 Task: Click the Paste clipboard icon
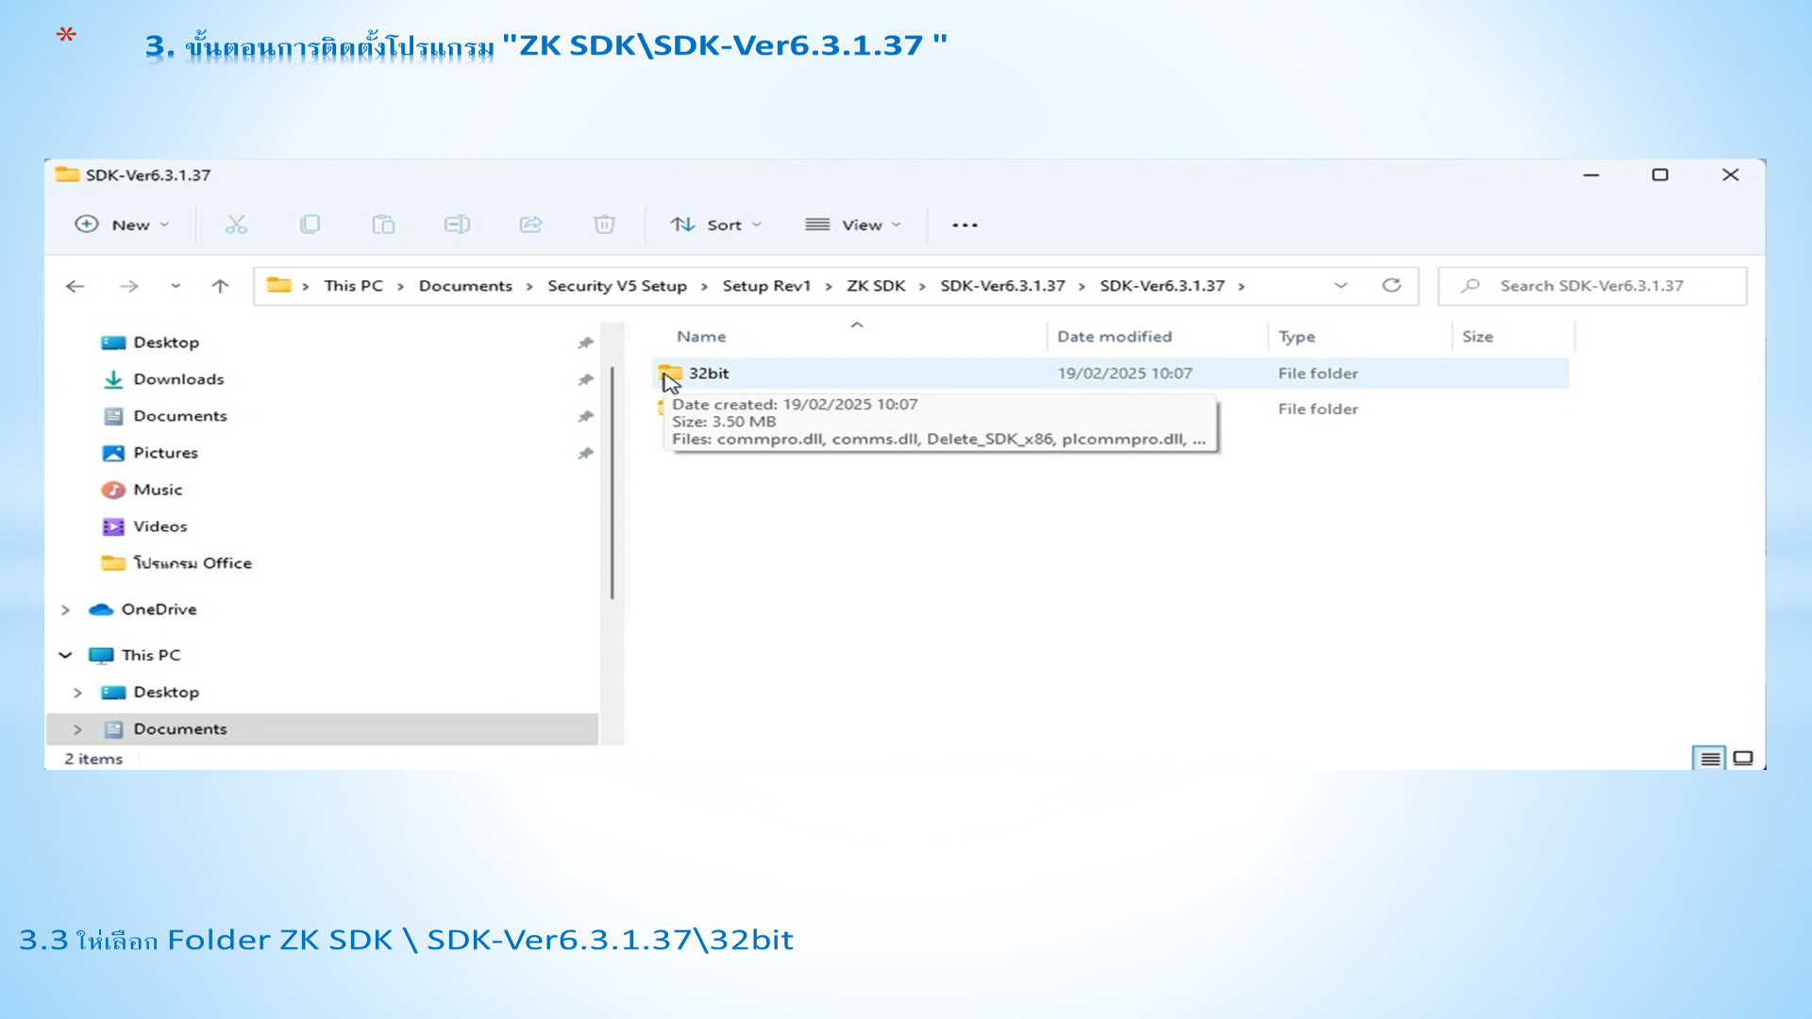point(383,225)
